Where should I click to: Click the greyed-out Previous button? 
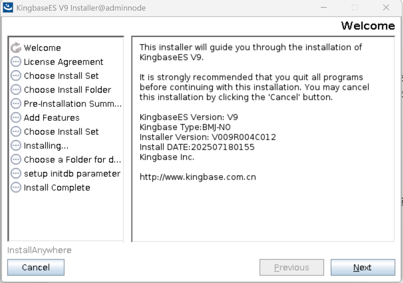coord(291,267)
